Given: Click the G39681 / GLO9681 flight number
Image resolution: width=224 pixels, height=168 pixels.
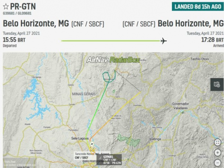Looking at the screenshot, I should [17, 13].
